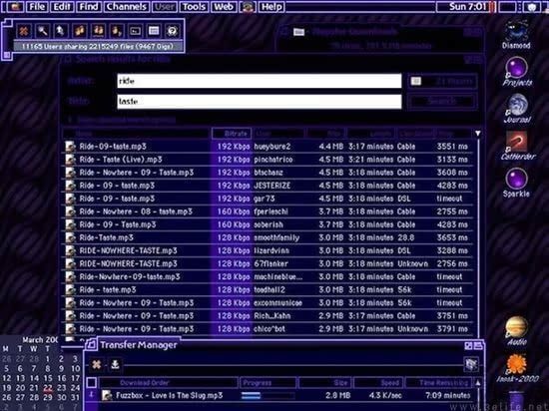549x411 pixels.
Task: Click the Fuzzbox download progress bar
Action: [x=268, y=396]
